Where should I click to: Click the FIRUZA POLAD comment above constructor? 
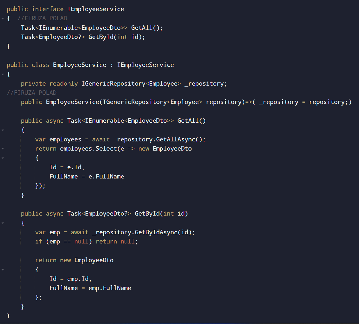pyautogui.click(x=31, y=93)
